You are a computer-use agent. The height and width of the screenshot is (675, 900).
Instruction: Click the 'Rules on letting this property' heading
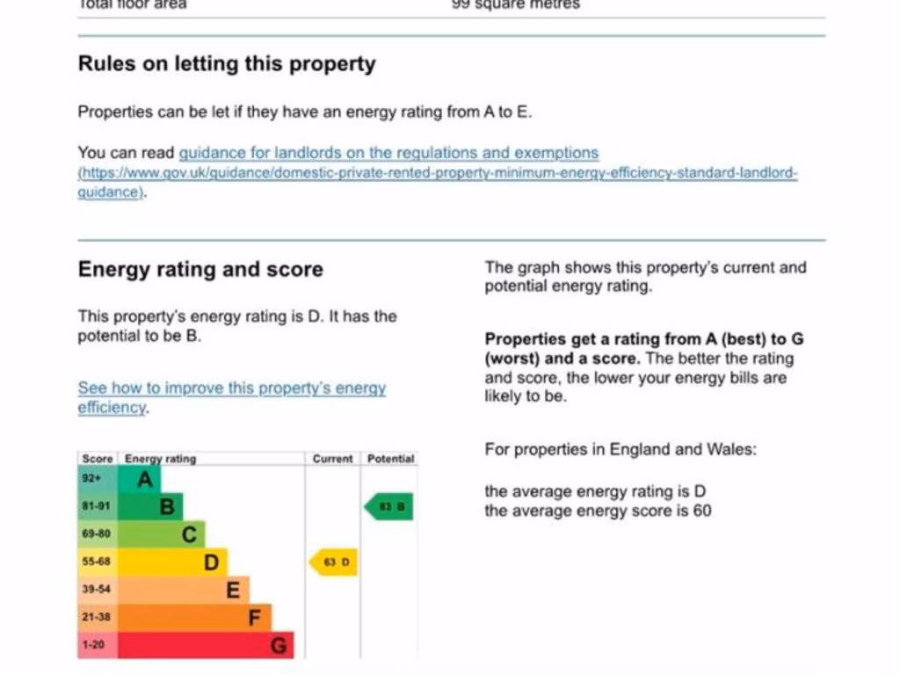click(227, 64)
